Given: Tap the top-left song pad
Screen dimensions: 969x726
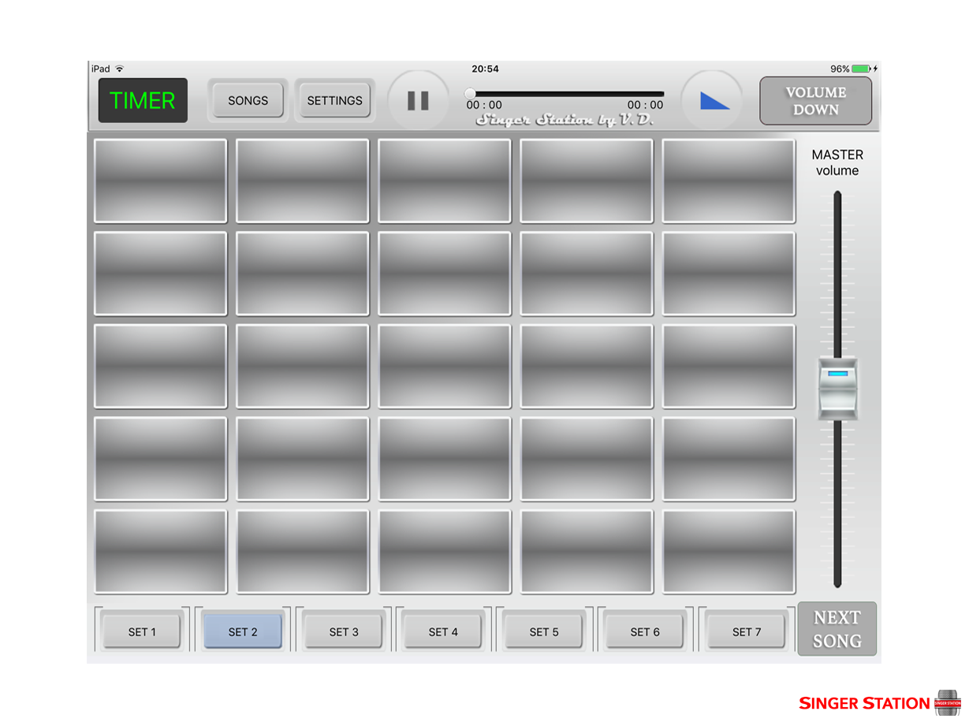Looking at the screenshot, I should [x=161, y=181].
